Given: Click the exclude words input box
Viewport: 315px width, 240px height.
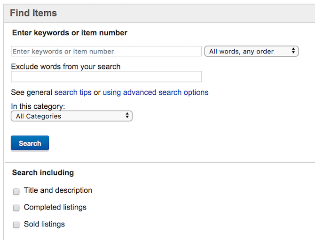Looking at the screenshot, I should pos(106,76).
